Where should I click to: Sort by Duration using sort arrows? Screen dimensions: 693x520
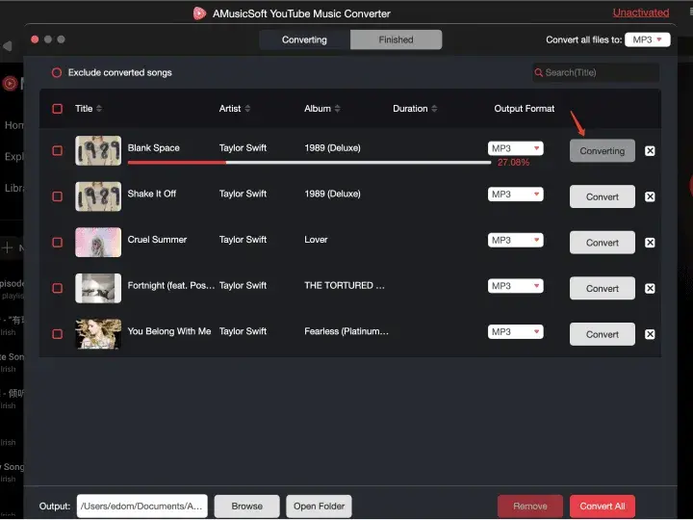pyautogui.click(x=434, y=108)
